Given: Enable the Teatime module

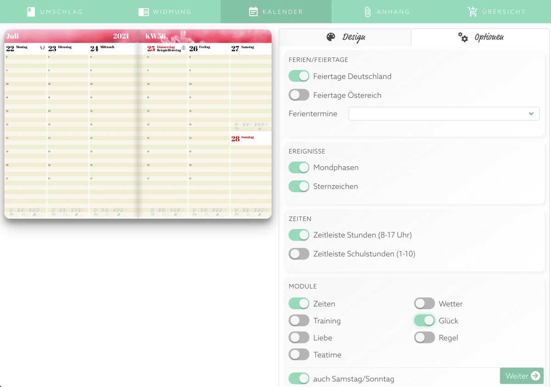Looking at the screenshot, I should click(299, 354).
